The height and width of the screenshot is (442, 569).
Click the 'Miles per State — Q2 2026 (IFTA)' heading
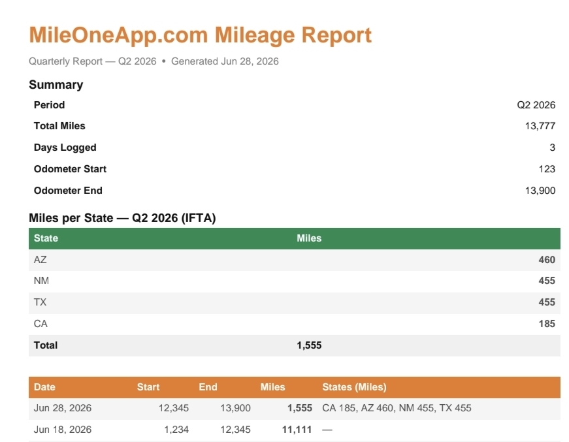click(122, 218)
